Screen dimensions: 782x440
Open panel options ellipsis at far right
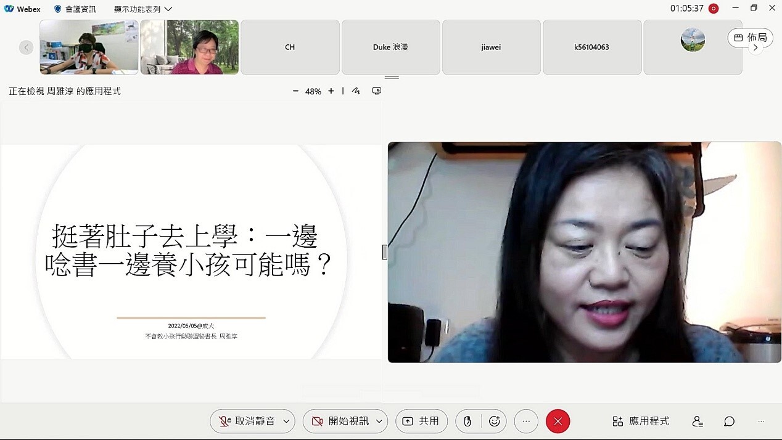762,422
